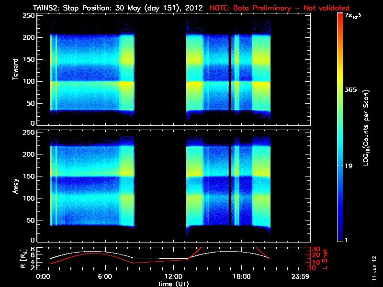Screen dimensions: 383x287
Task: Click the '19' colorbar label
Action: 349,166
